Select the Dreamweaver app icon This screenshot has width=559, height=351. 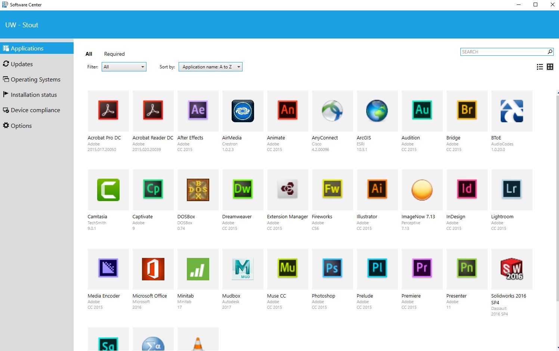coord(243,190)
